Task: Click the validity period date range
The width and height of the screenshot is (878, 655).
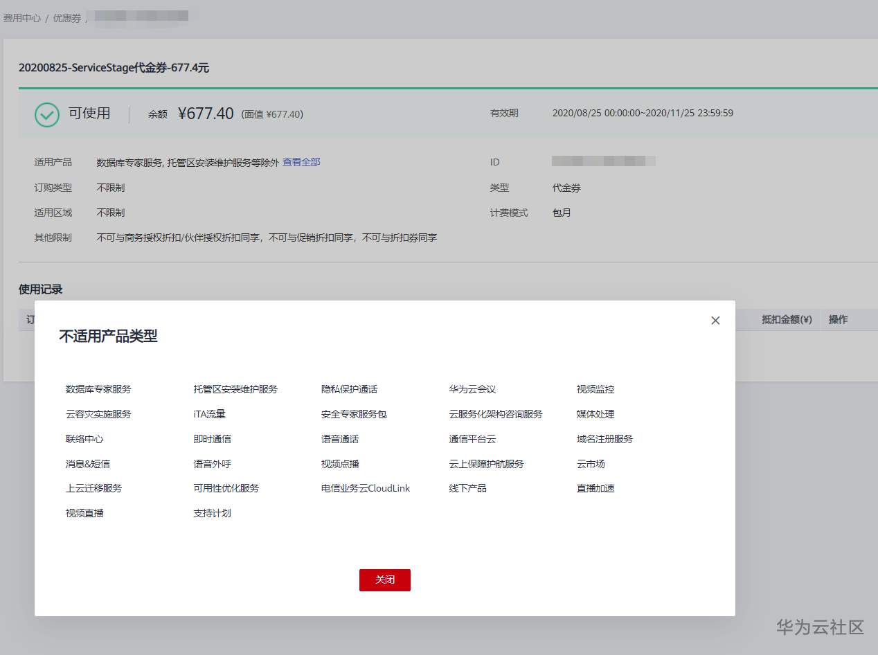Action: (643, 113)
